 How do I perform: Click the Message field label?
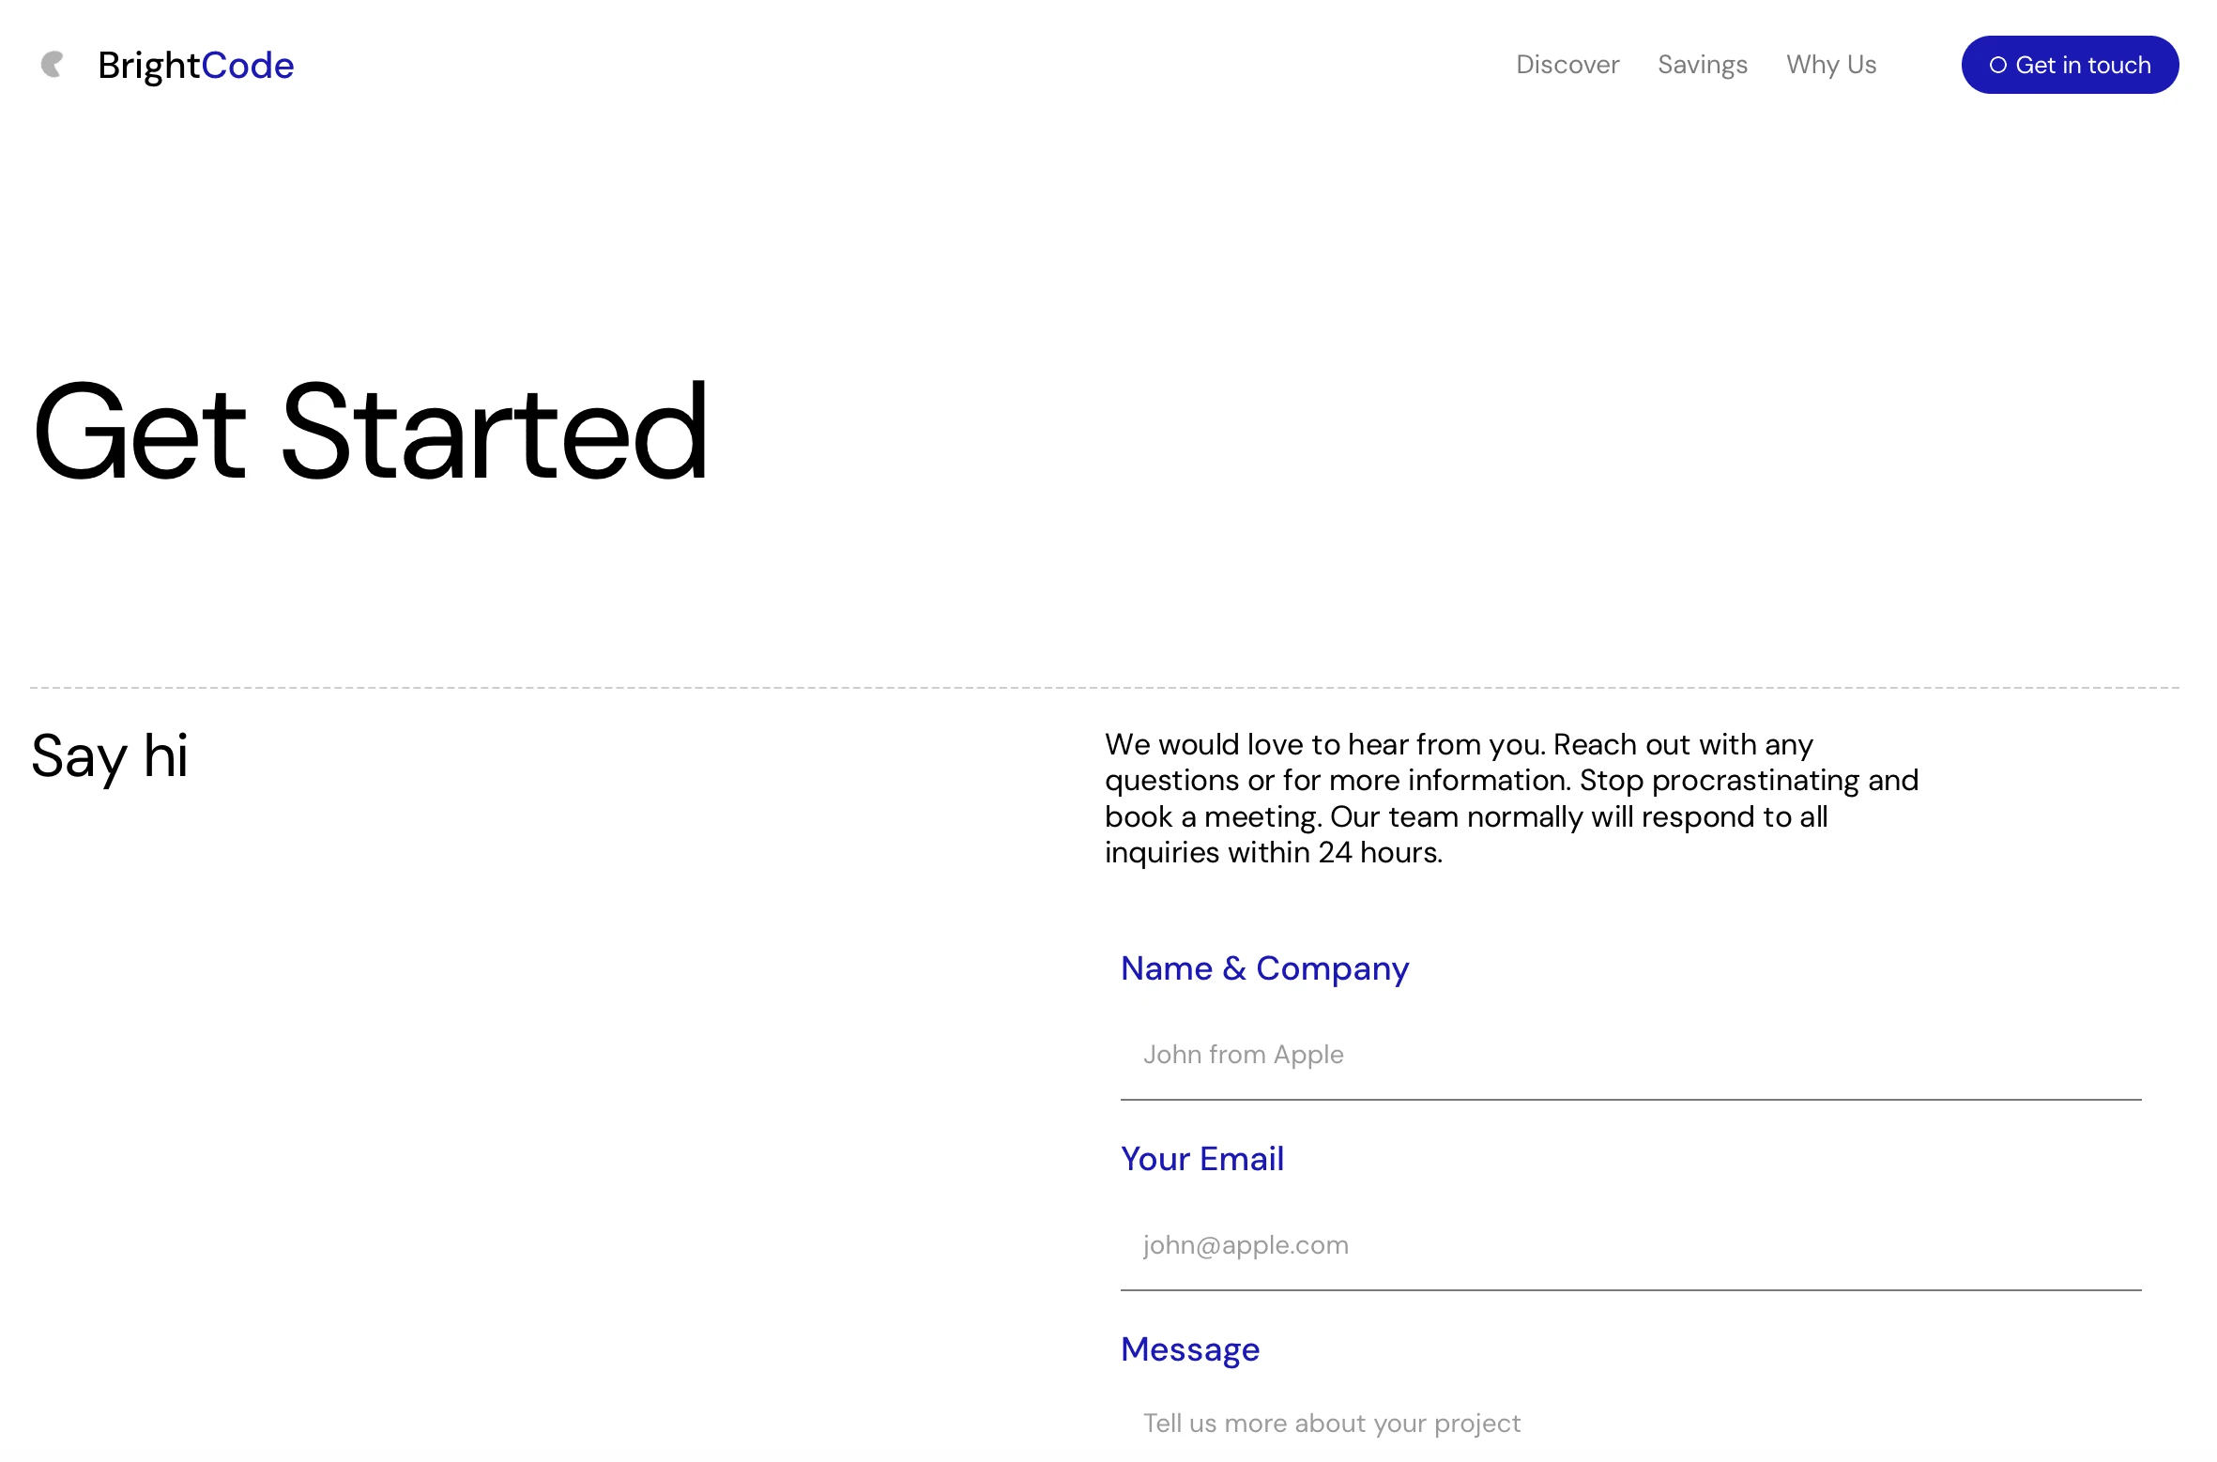pos(1189,1349)
